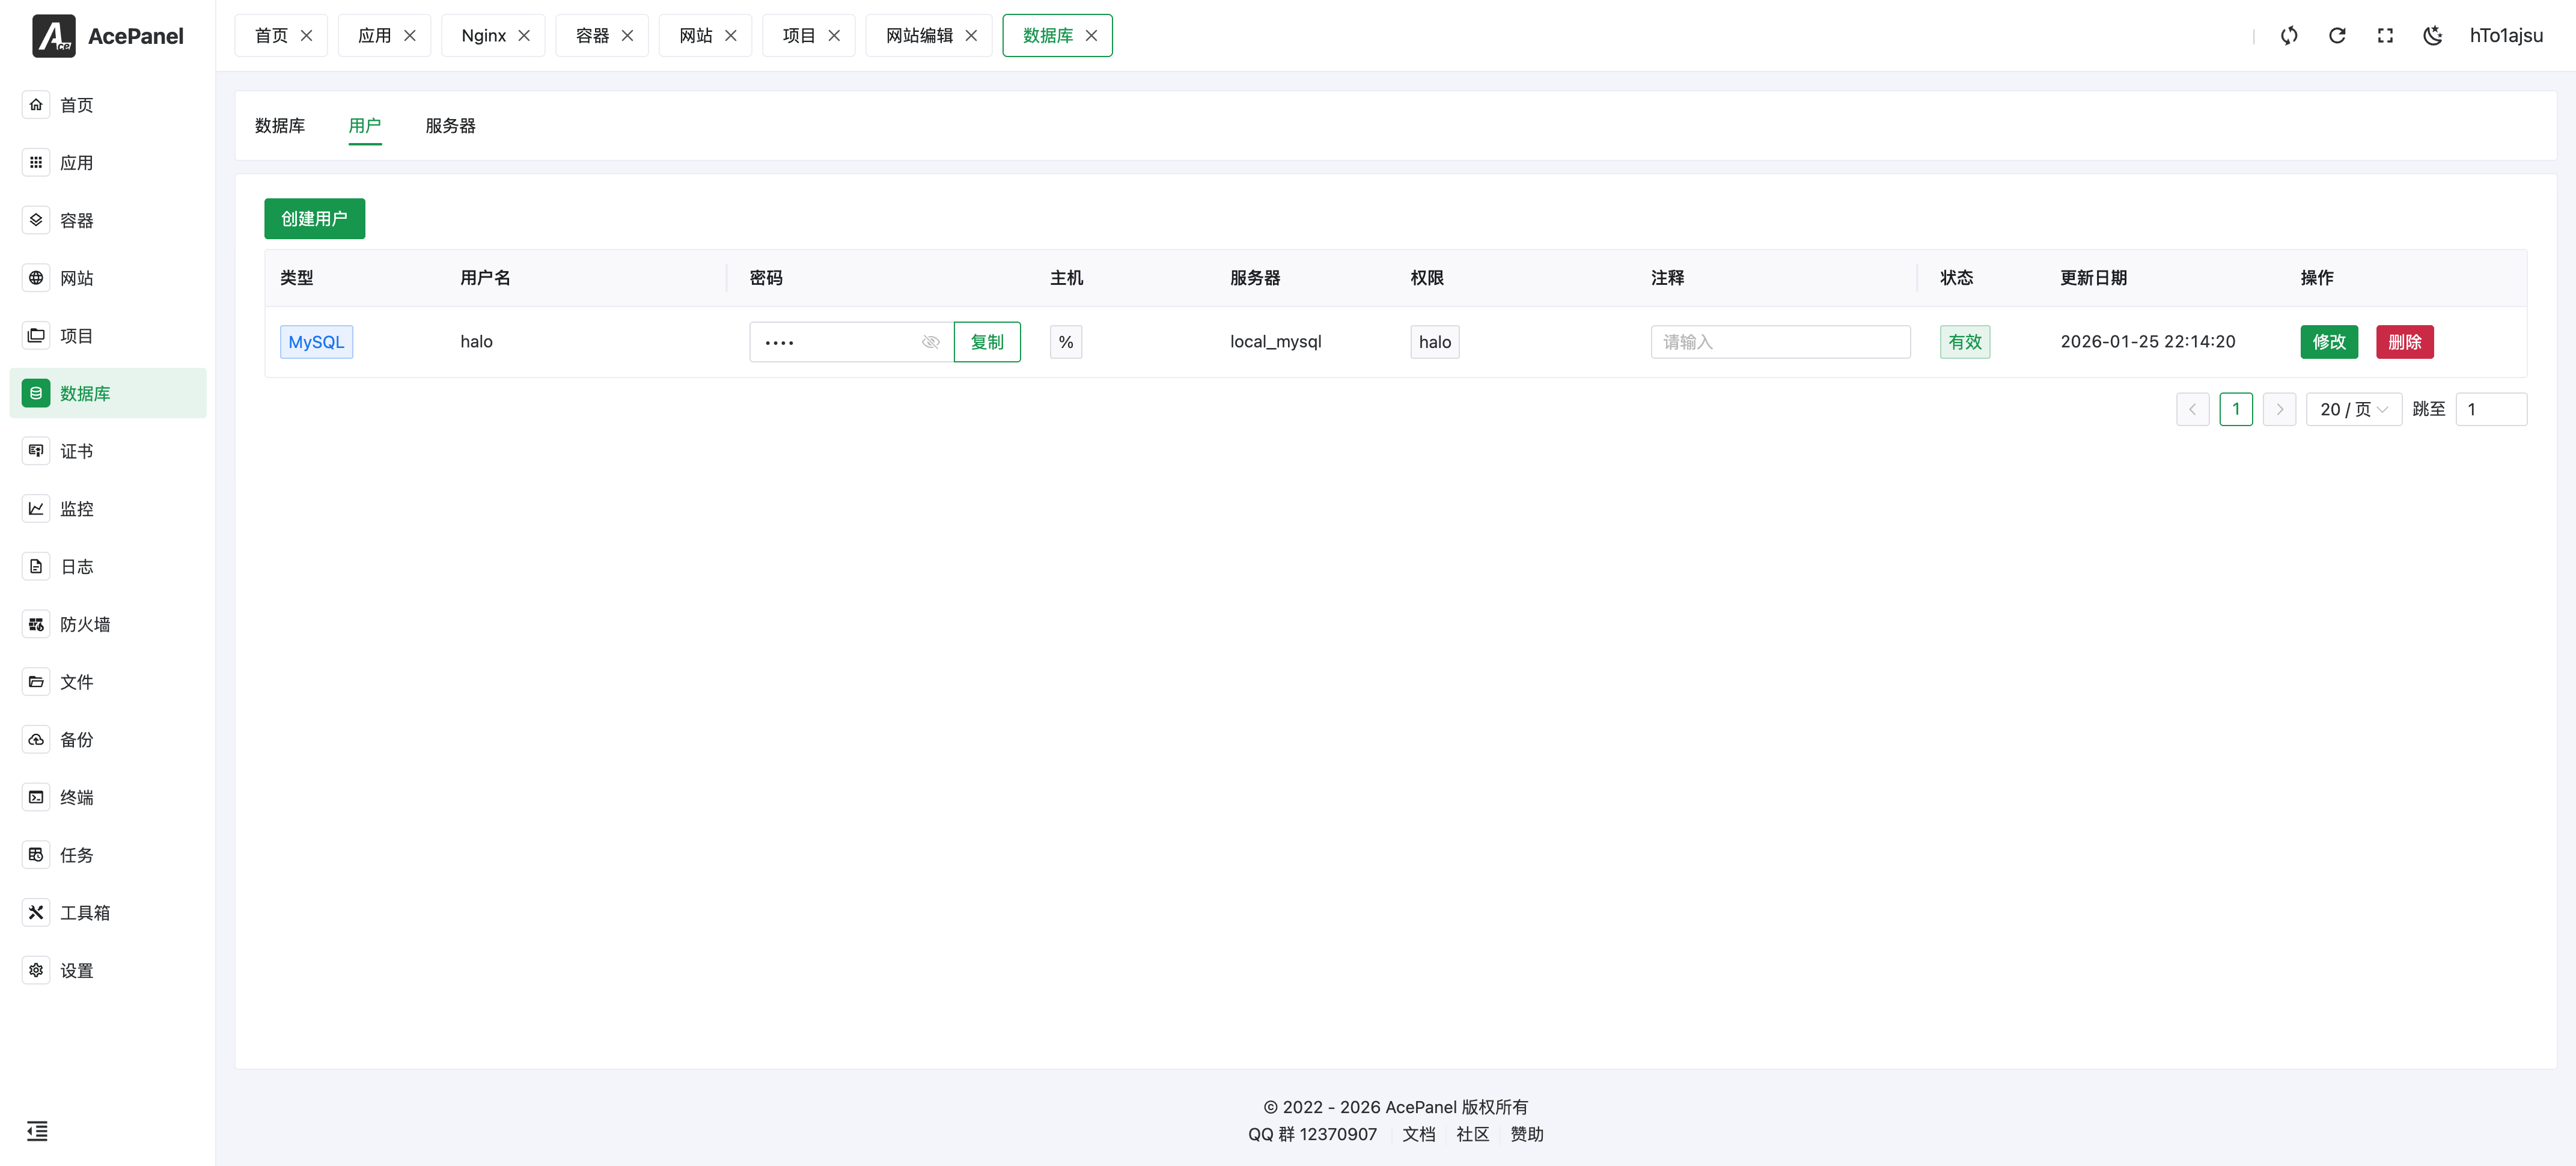Click the 创建用户 button
Image resolution: width=2576 pixels, height=1166 pixels.
click(314, 219)
